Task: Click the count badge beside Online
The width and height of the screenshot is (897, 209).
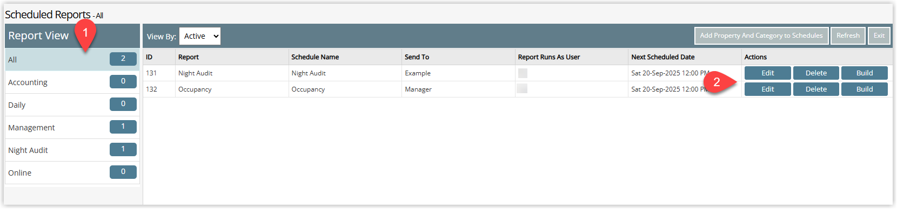Action: pyautogui.click(x=123, y=172)
